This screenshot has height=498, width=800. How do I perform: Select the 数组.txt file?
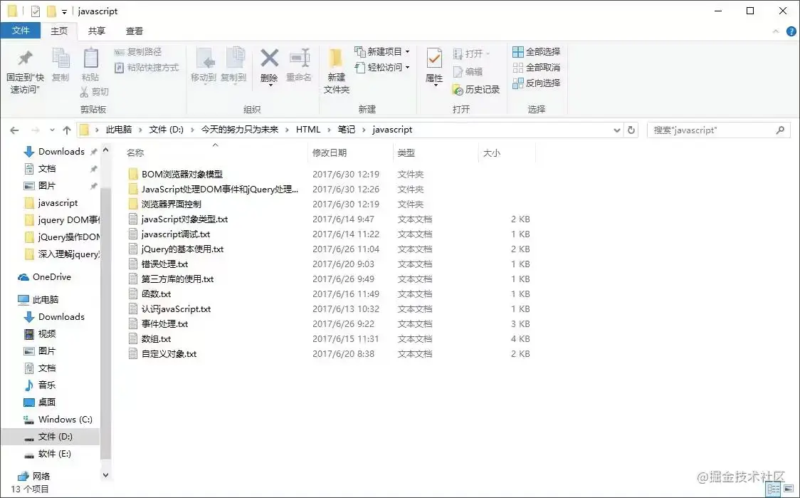tap(149, 339)
